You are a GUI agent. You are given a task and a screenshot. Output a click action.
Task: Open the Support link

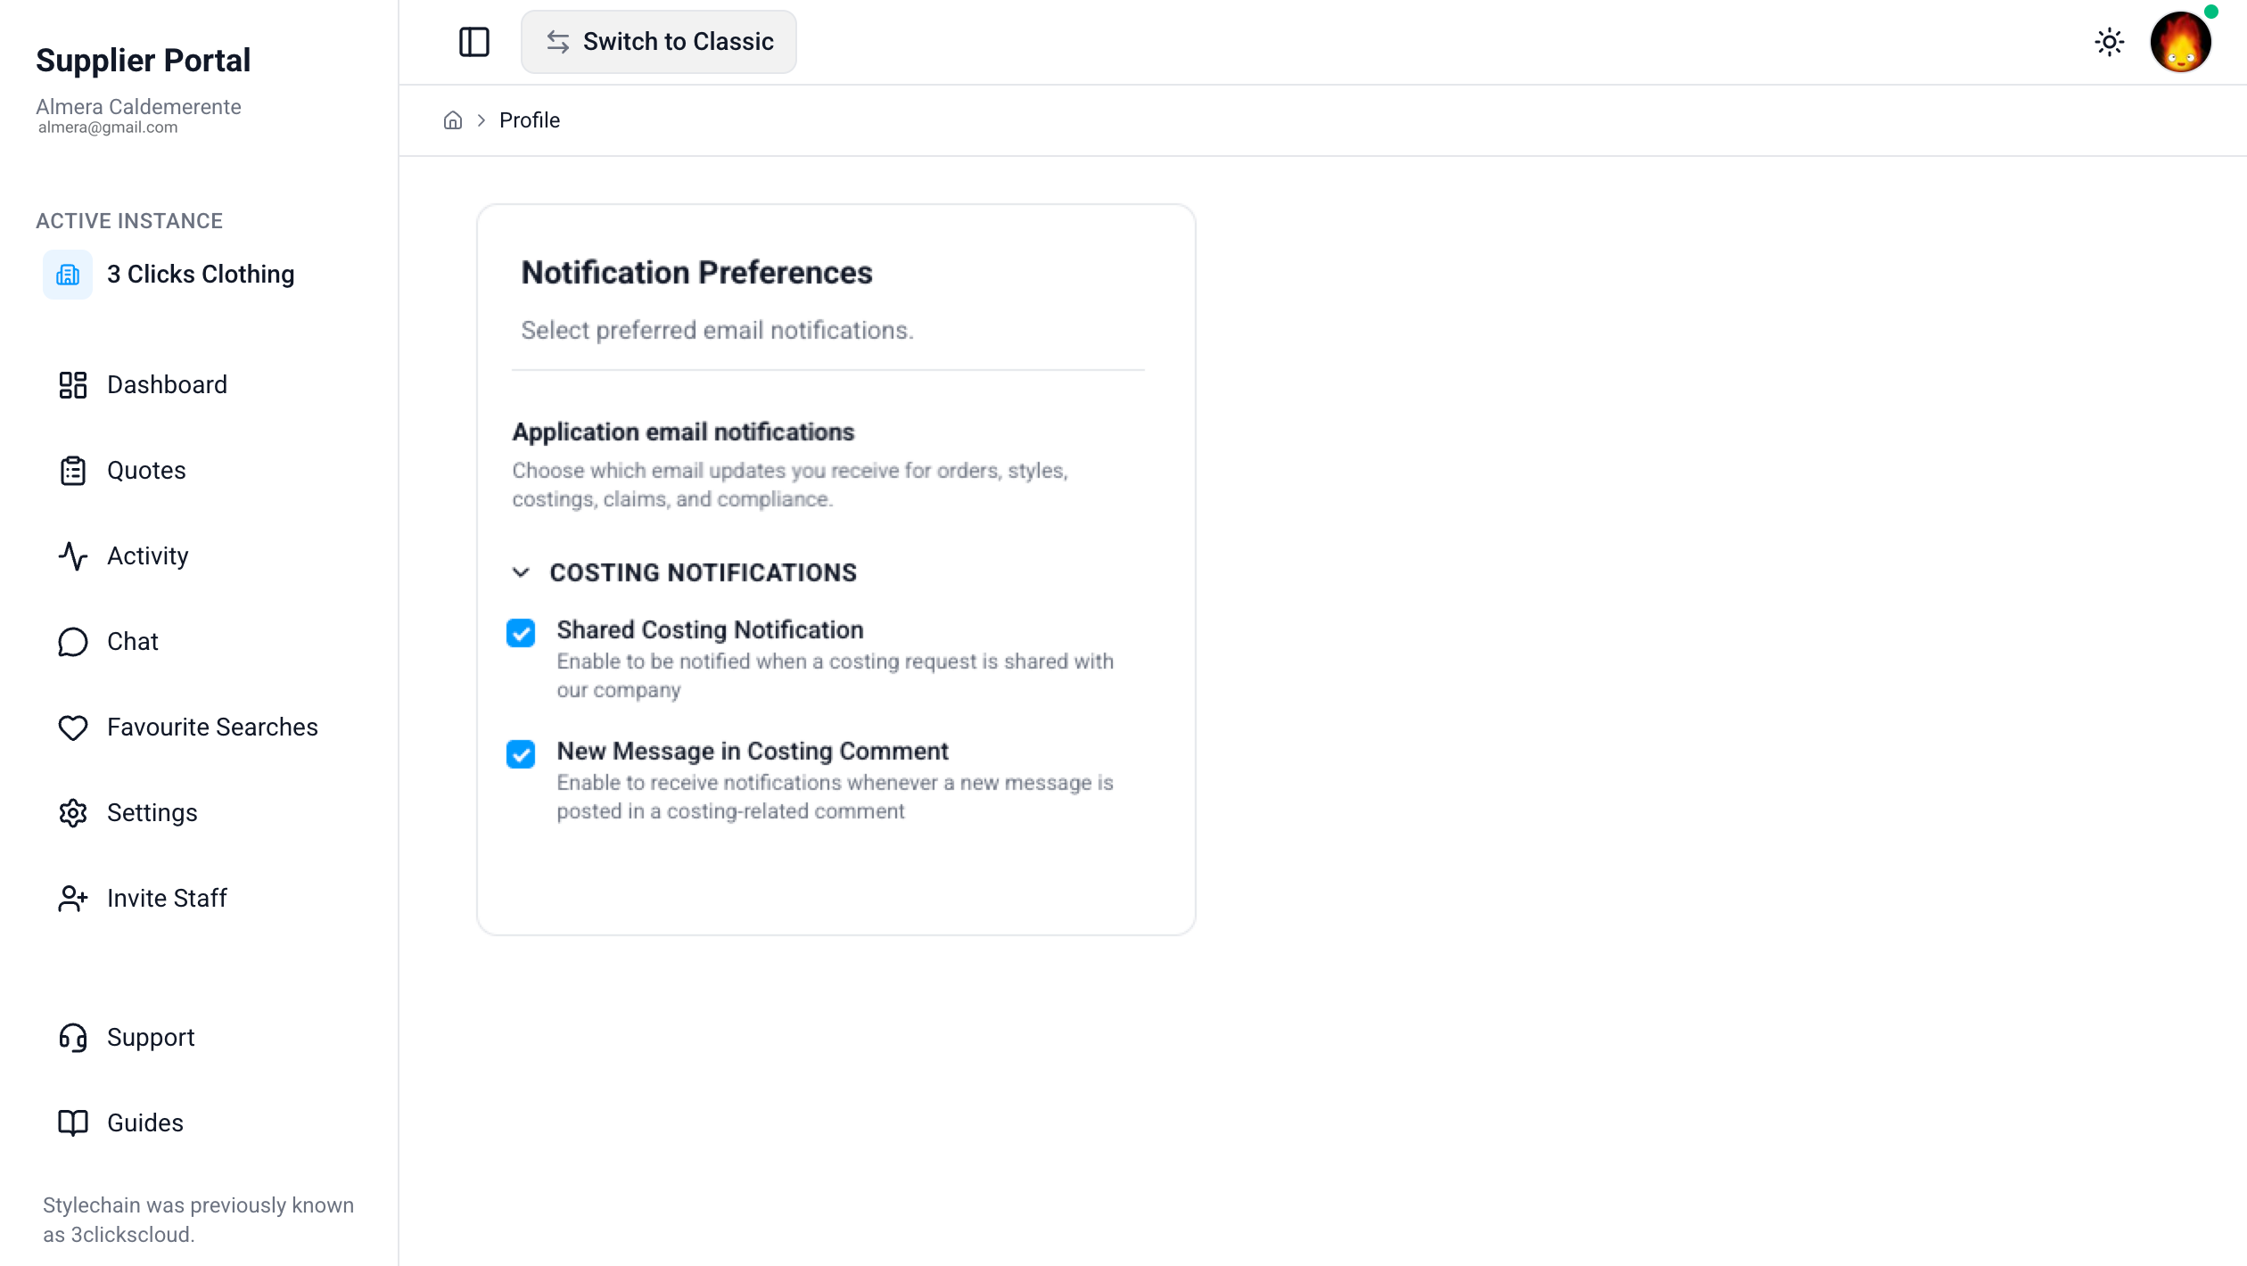click(x=151, y=1038)
